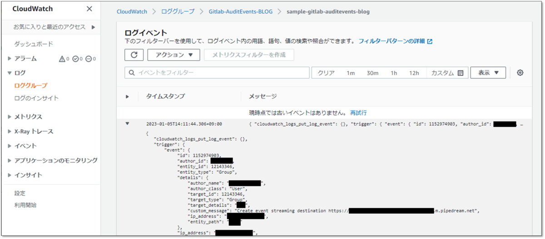This screenshot has height=239, width=545.
Task: Expand all rows via header triangle
Action: (x=128, y=96)
